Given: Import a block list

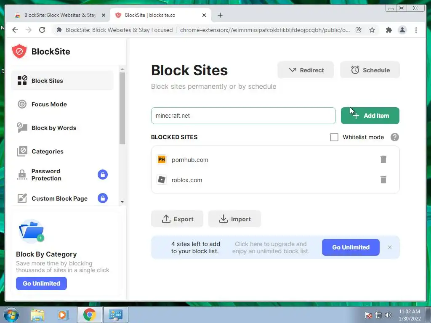Looking at the screenshot, I should 234,219.
